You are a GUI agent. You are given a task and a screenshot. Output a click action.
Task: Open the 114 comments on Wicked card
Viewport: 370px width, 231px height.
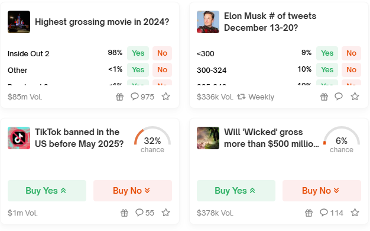(x=332, y=213)
